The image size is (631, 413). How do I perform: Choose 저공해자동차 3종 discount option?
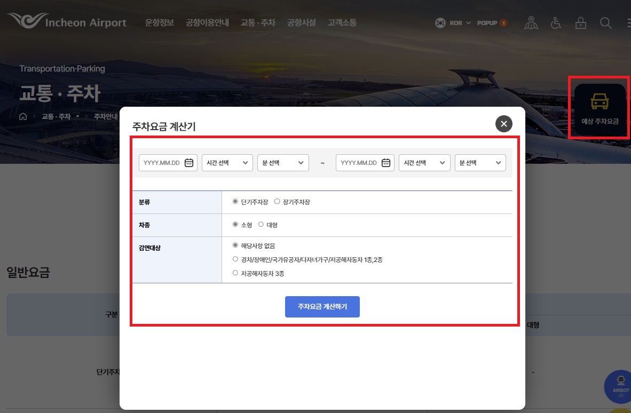click(x=235, y=272)
